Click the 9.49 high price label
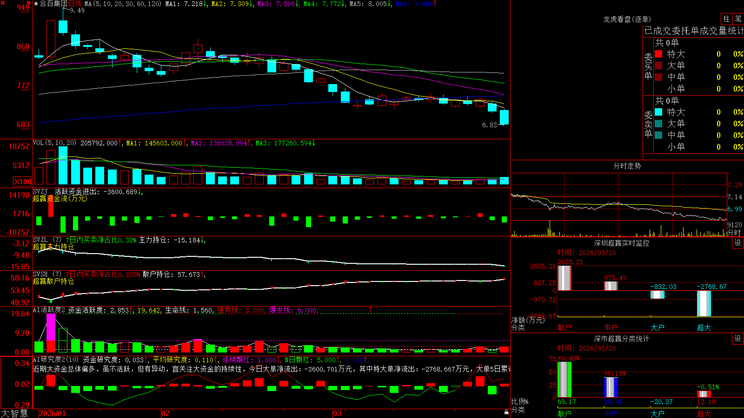Viewport: 744px width, 418px height. point(77,10)
